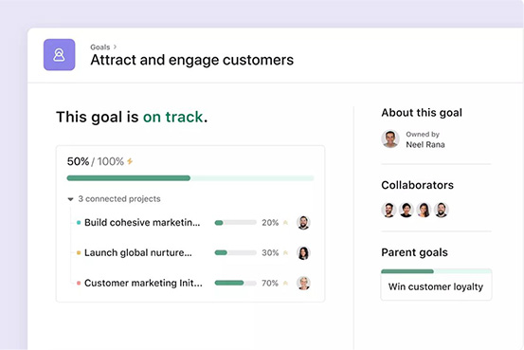The height and width of the screenshot is (350, 524).
Task: Click the Attract and engage customers title
Action: pos(191,60)
